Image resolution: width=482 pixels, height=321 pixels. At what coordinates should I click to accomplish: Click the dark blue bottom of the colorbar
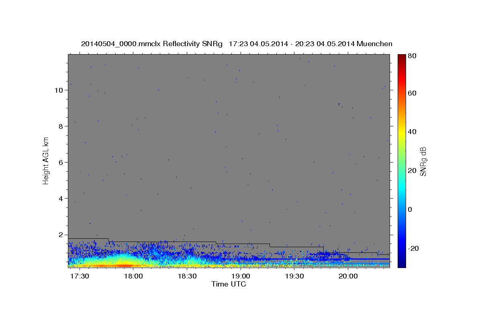point(401,264)
